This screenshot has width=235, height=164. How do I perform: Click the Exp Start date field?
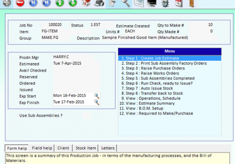[x=74, y=96]
